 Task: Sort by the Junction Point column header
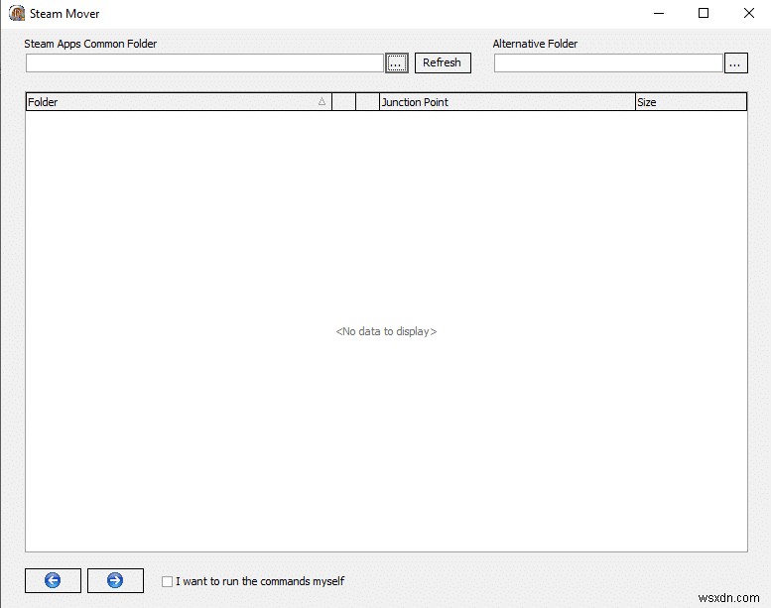[507, 102]
